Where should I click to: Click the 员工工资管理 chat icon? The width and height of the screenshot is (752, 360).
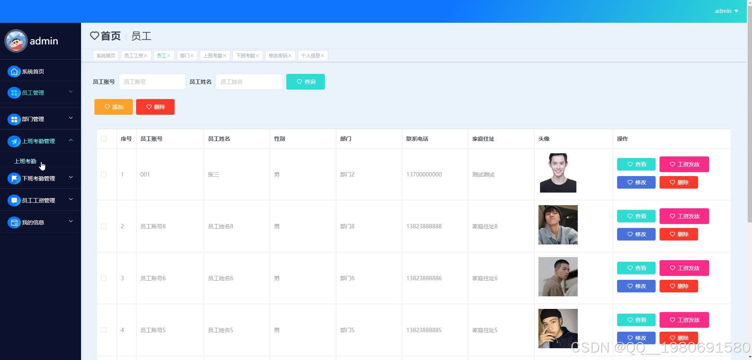click(x=14, y=200)
